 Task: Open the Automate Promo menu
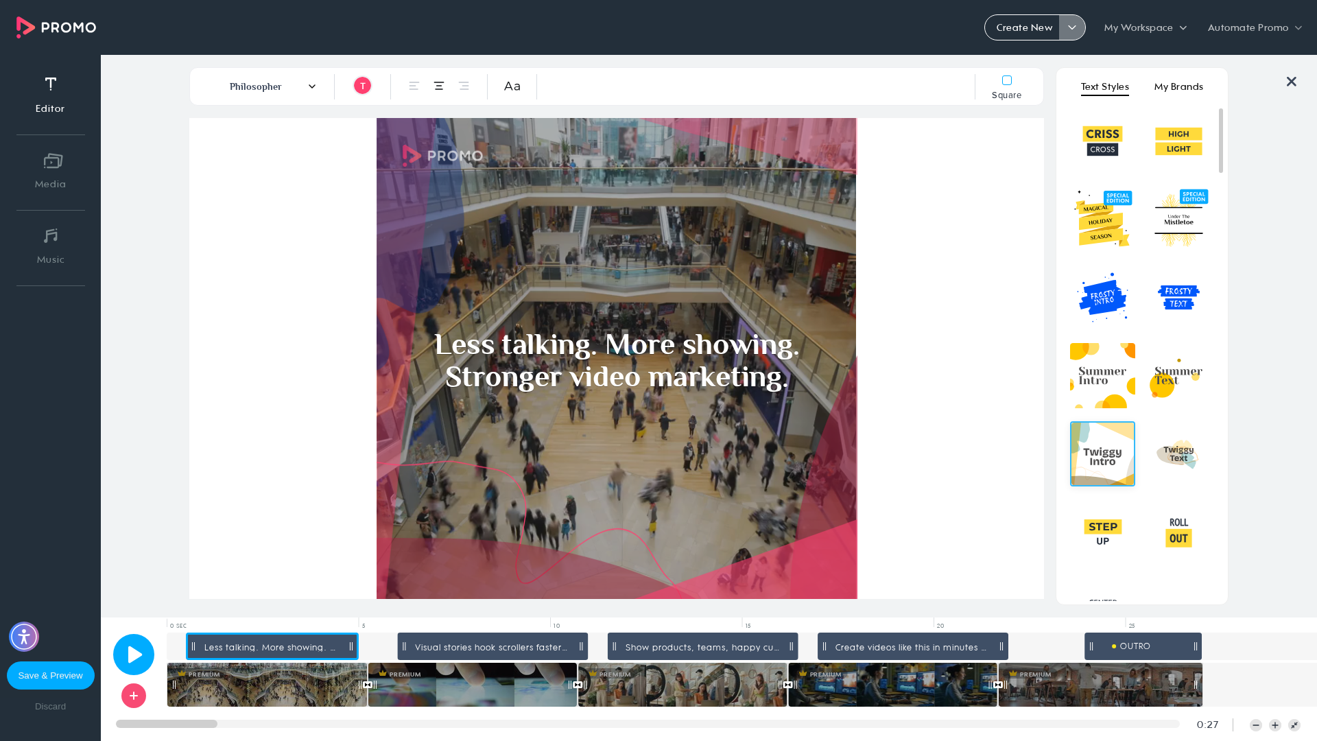[x=1255, y=27]
